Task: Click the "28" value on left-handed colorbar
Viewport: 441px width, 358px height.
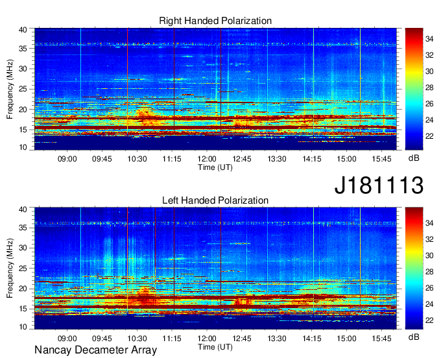Action: 429,272
